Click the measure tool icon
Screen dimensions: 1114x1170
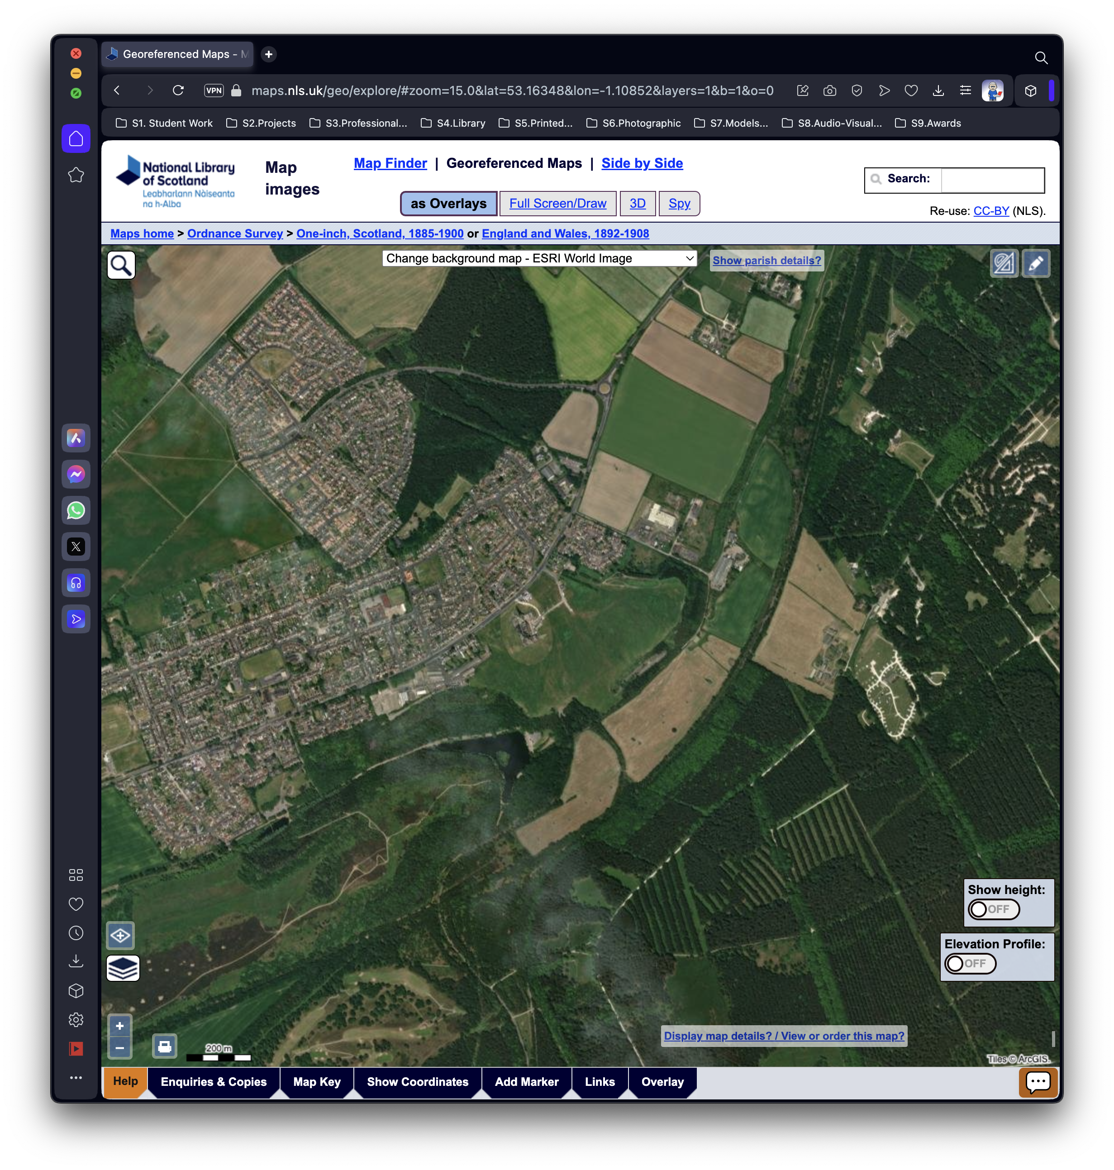[1004, 264]
